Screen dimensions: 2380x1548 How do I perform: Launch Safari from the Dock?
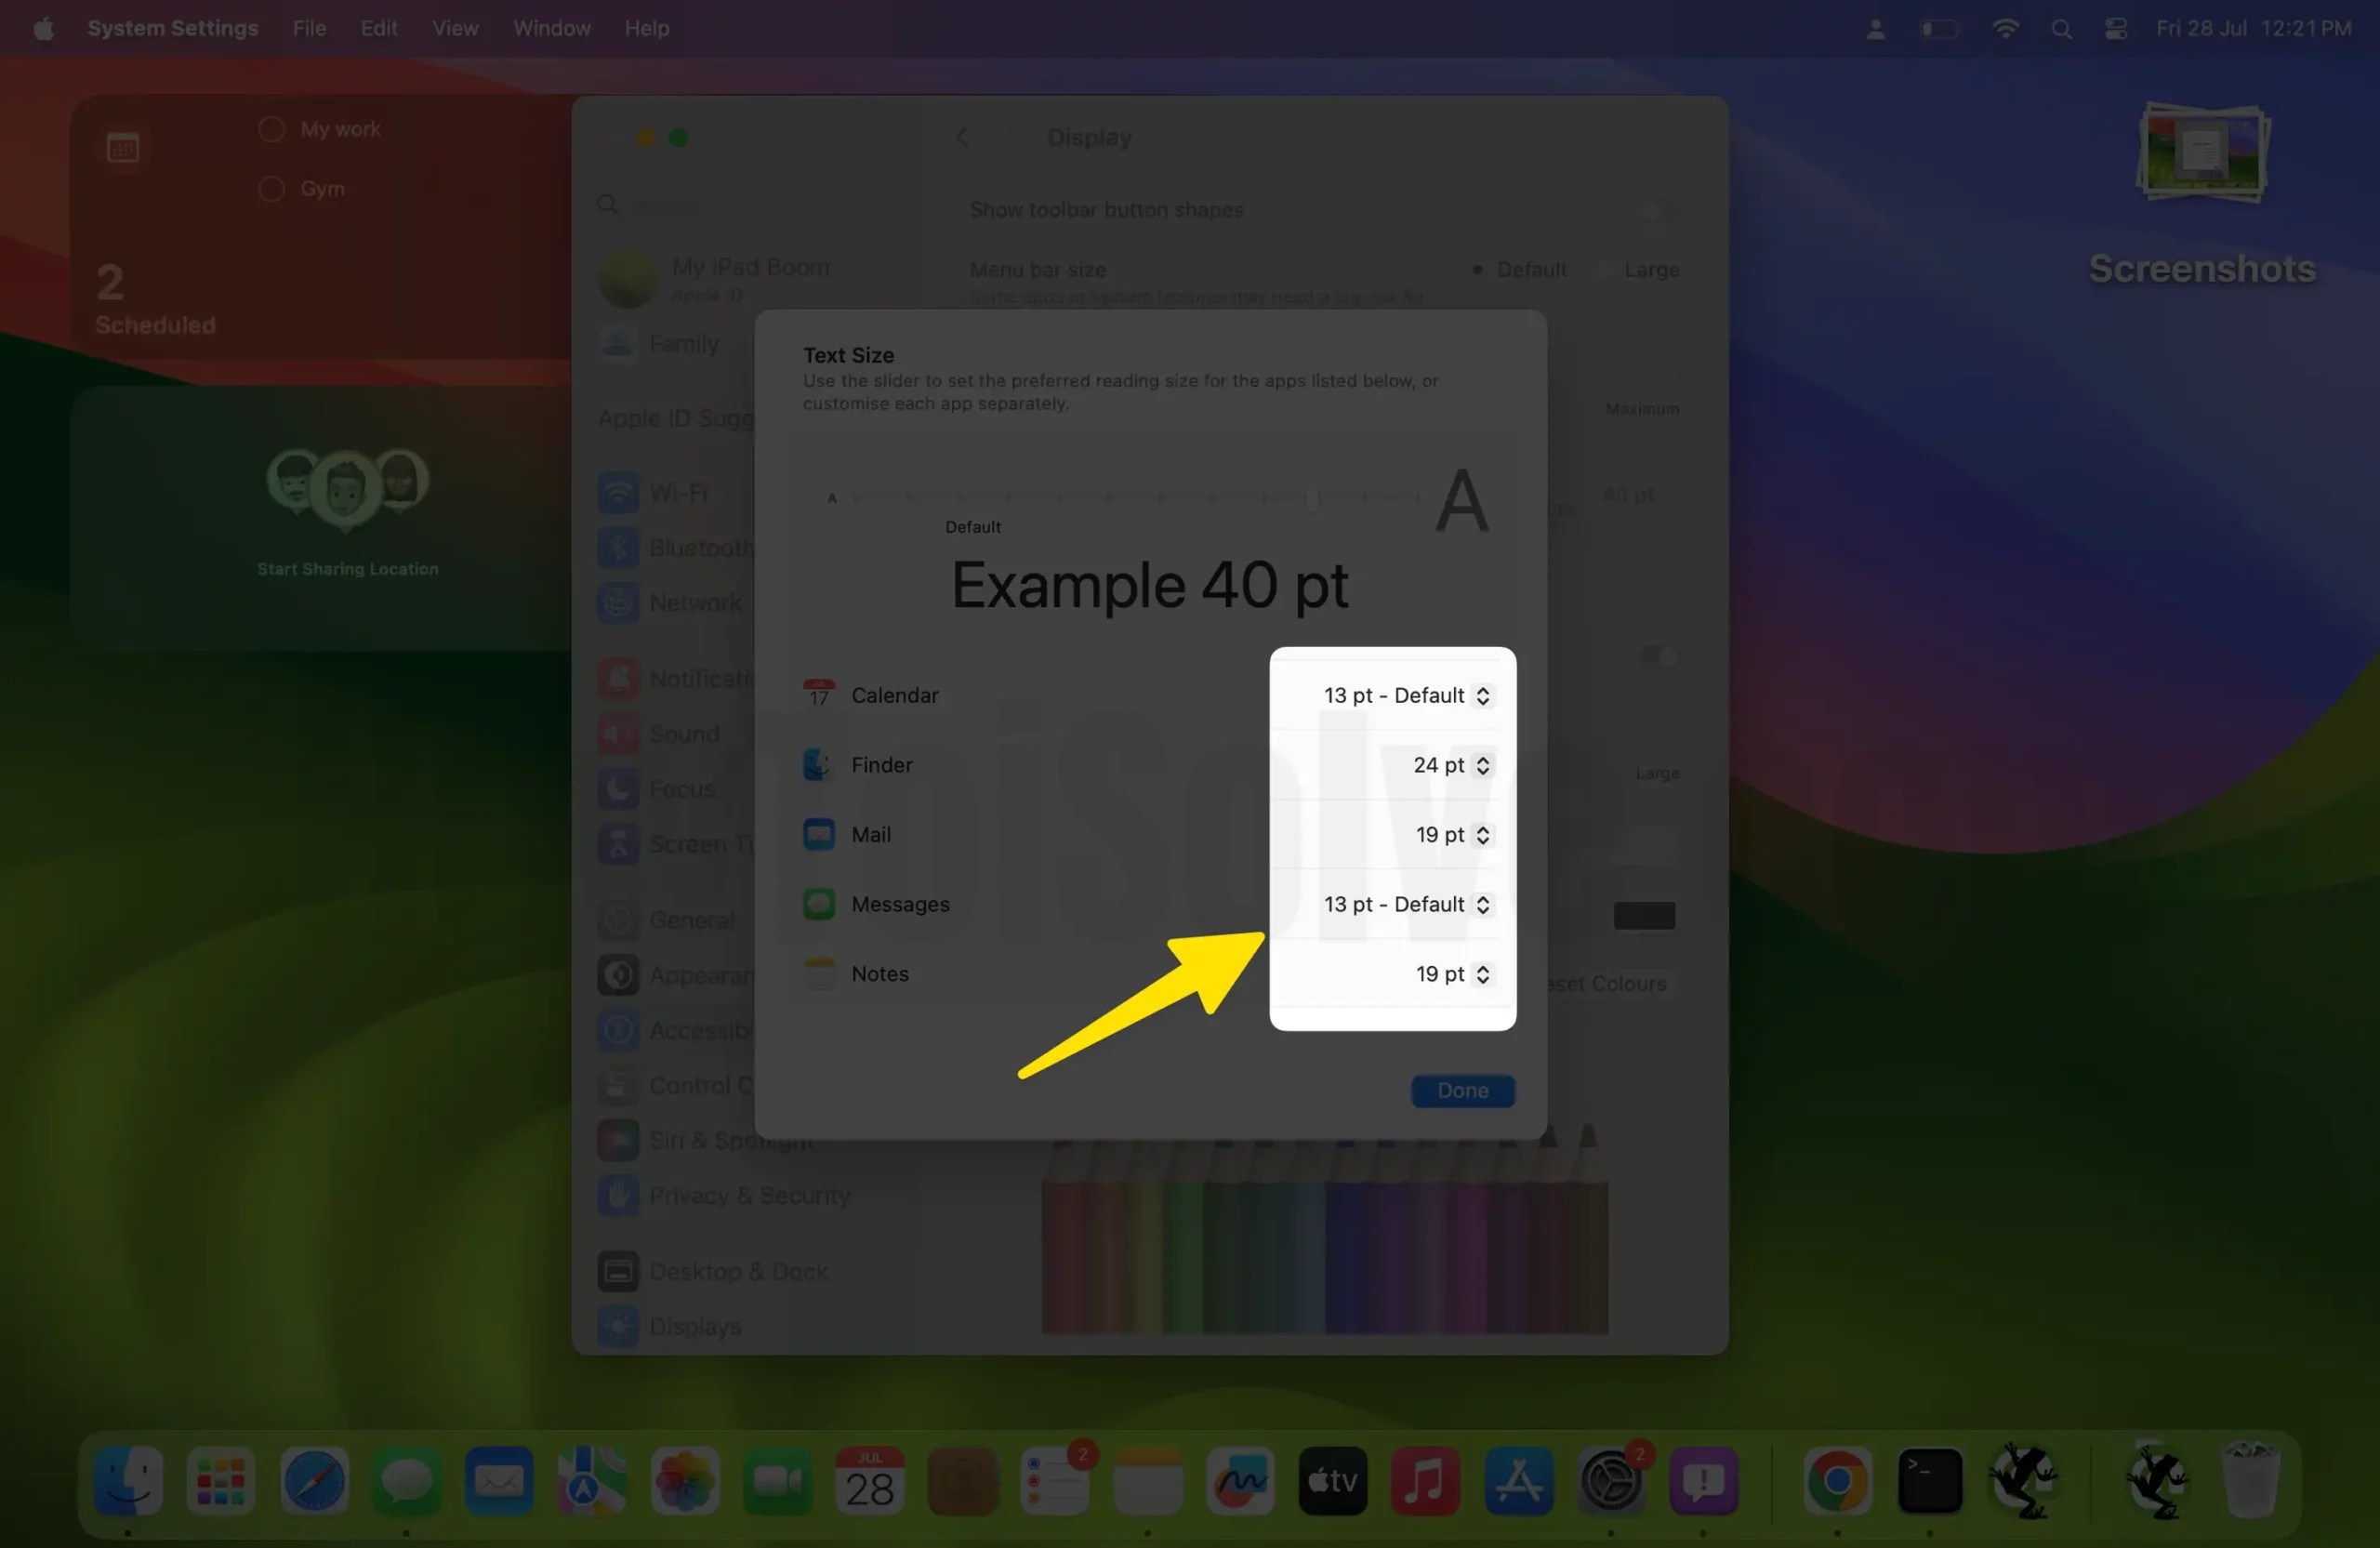(313, 1482)
